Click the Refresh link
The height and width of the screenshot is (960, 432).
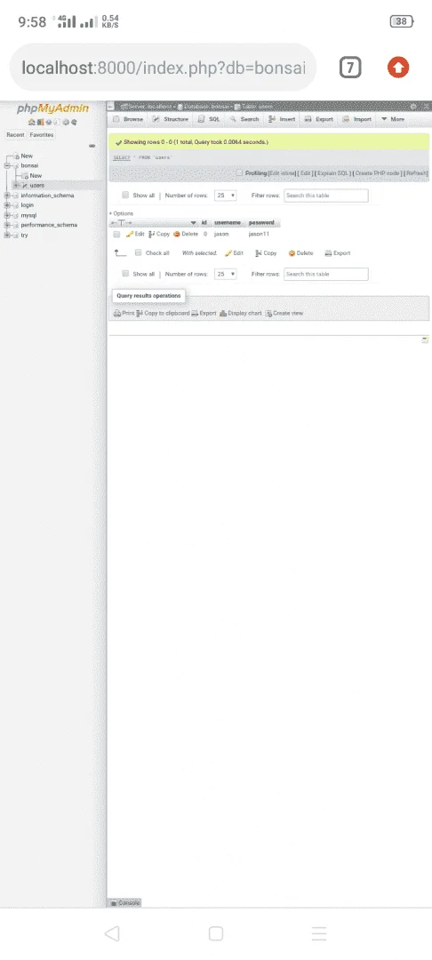pos(416,173)
